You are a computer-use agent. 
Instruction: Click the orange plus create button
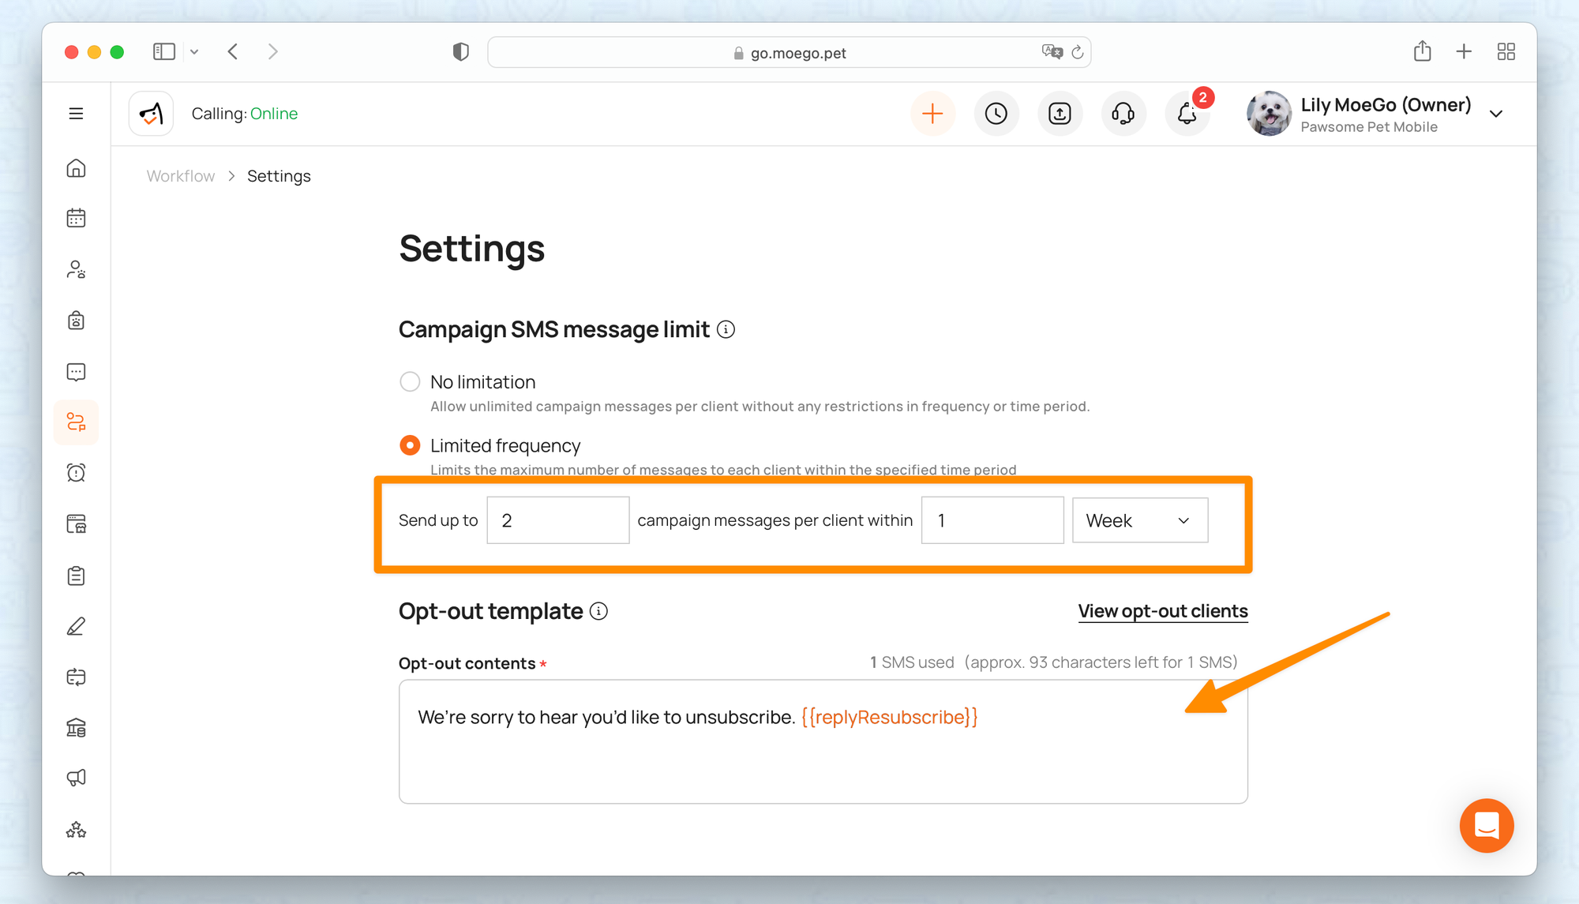pyautogui.click(x=932, y=114)
